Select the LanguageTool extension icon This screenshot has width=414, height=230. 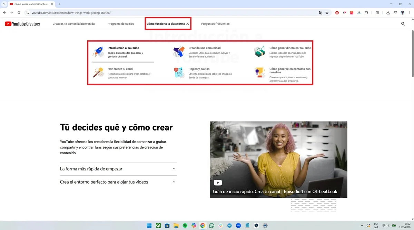click(359, 12)
